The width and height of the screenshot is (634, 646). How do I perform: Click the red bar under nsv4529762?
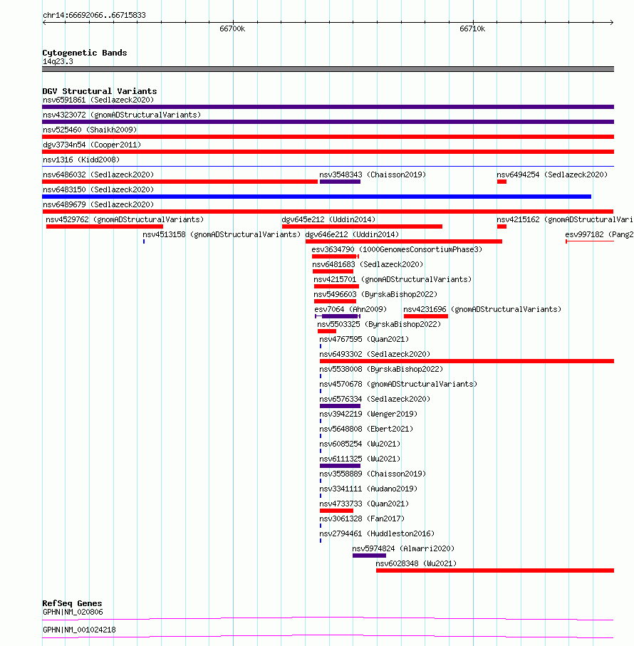point(105,226)
